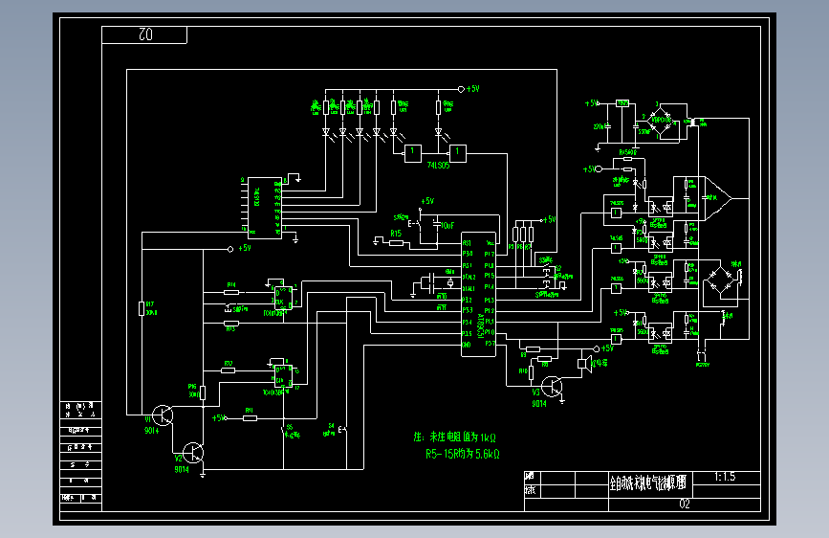Click the 'R15' resistor label
Image resolution: width=829 pixels, height=538 pixels.
click(396, 234)
